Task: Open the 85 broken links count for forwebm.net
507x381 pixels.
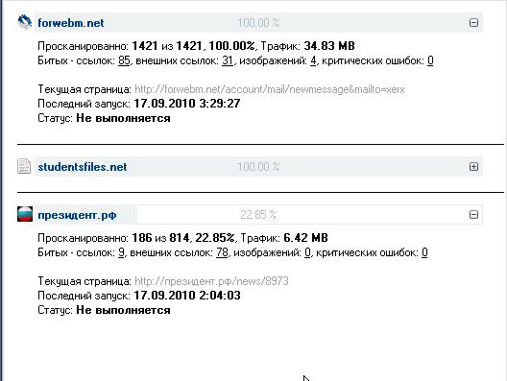Action: coord(124,60)
